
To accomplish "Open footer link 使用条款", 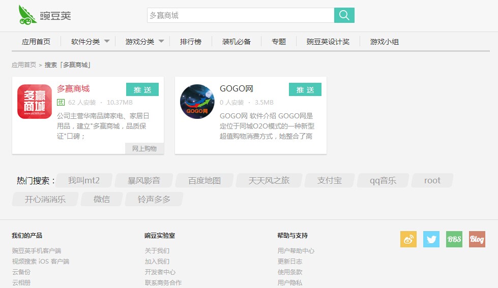I will pyautogui.click(x=289, y=272).
